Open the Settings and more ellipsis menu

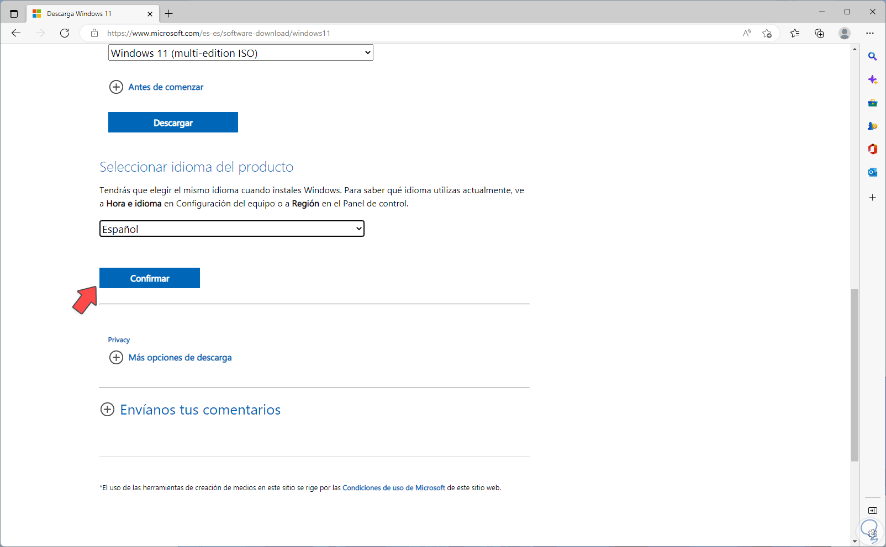click(870, 33)
